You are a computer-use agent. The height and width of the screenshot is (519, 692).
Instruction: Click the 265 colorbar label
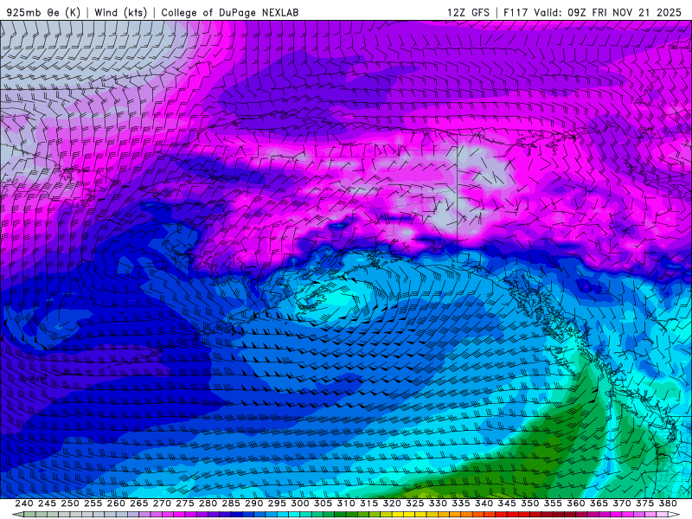point(139,503)
